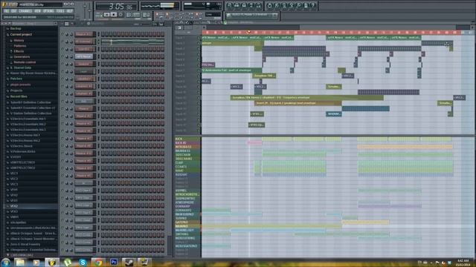This screenshot has height=267, width=476.
Task: Select the Massive #2 channel button
Action: pyautogui.click(x=84, y=116)
